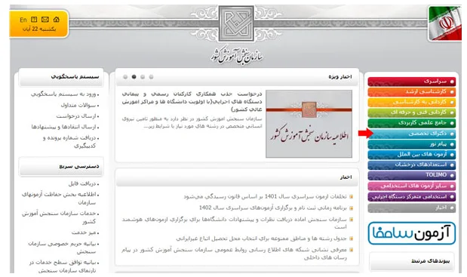Open news جدول رشته ها و مناطق ممنوعه

[261, 239]
